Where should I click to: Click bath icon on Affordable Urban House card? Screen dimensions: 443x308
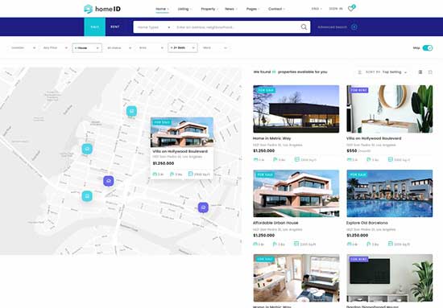click(x=275, y=244)
